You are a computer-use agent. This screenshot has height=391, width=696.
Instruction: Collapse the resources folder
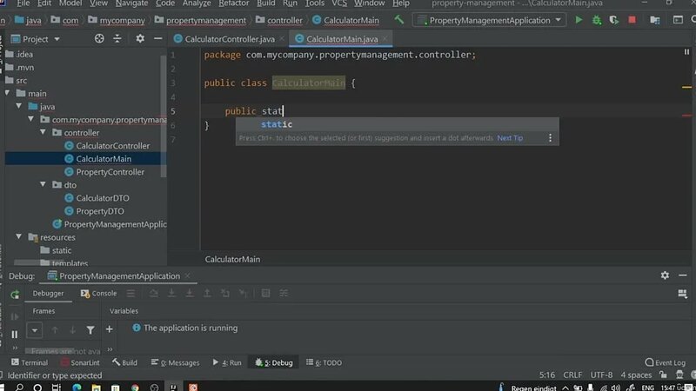click(x=19, y=236)
